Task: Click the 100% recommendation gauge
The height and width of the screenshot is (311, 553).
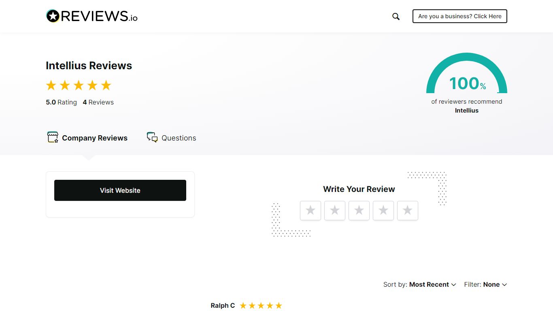Action: (467, 73)
